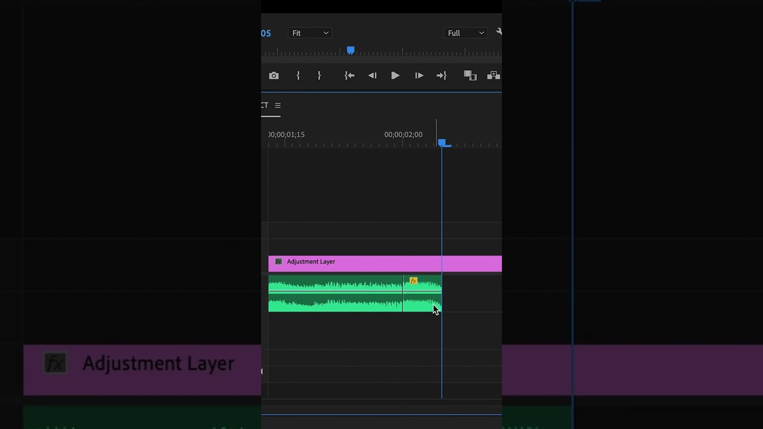Viewport: 763px width, 429px height.
Task: Open the Fit zoom level dropdown
Action: pyautogui.click(x=309, y=33)
